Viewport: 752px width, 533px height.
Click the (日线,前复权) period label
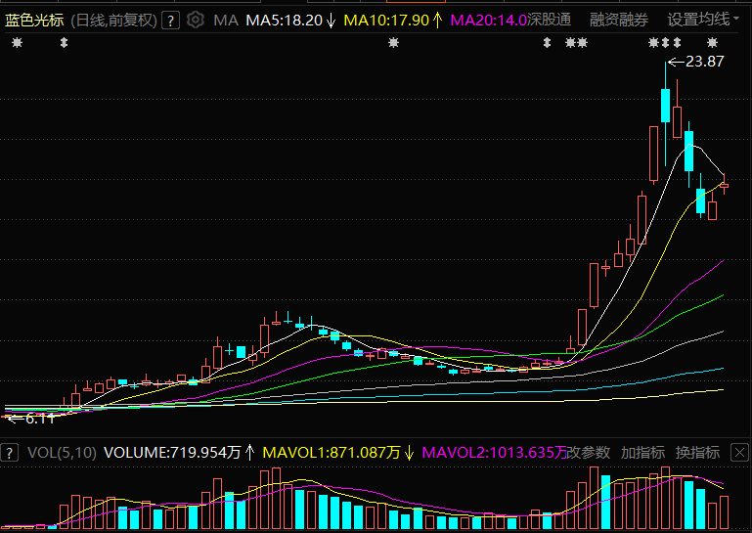click(x=114, y=21)
